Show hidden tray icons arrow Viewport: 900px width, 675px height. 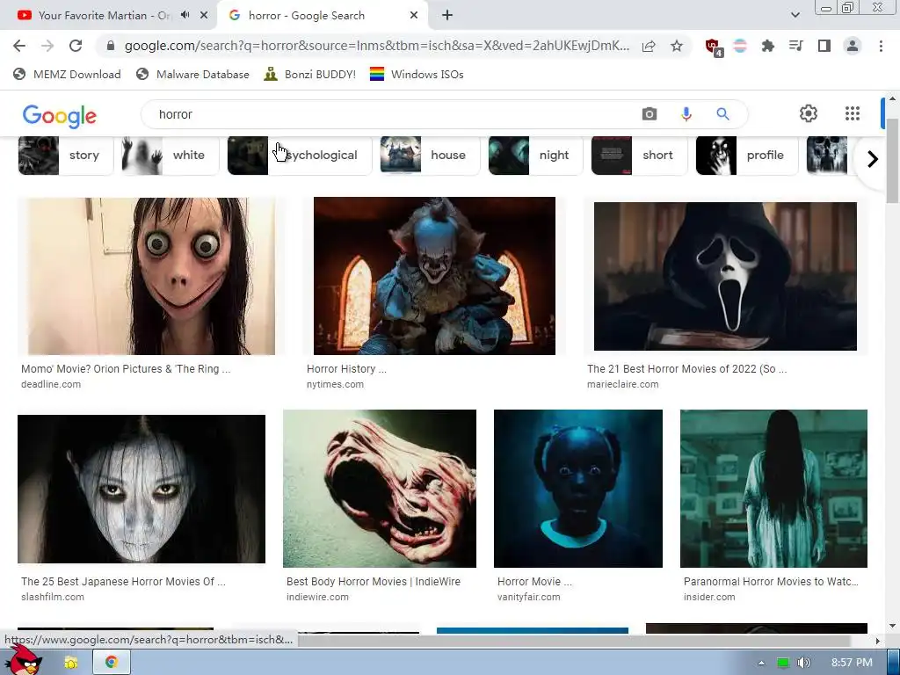pos(761,663)
